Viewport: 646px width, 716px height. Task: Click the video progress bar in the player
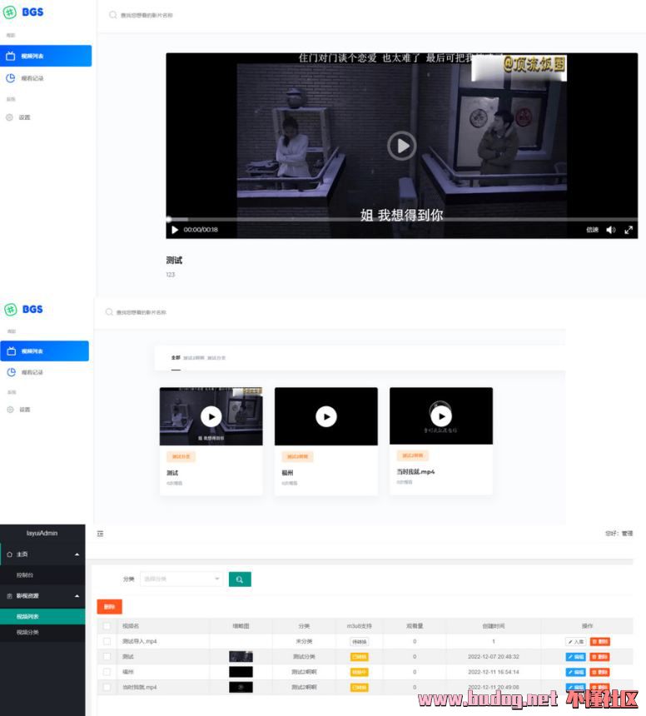click(x=402, y=220)
